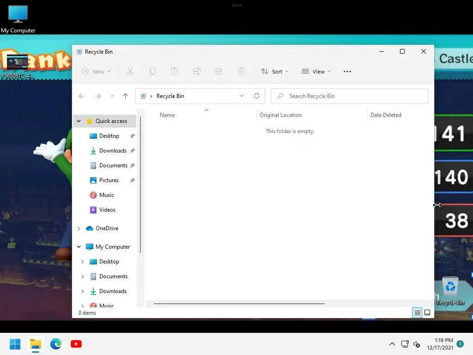The width and height of the screenshot is (473, 355).
Task: Refresh the Recycle Bin view
Action: [x=257, y=96]
